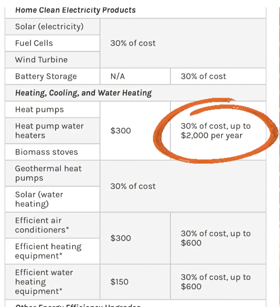
Task: Click the circled $2,000 per year text
Action: [x=212, y=135]
